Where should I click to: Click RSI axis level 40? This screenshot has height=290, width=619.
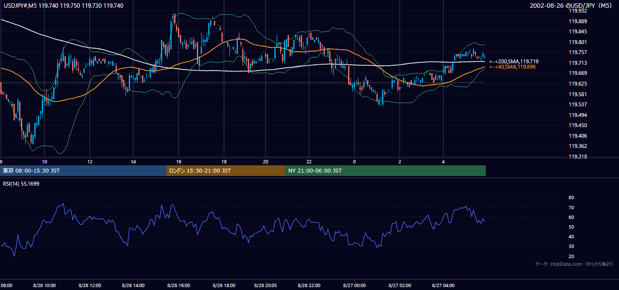click(571, 236)
